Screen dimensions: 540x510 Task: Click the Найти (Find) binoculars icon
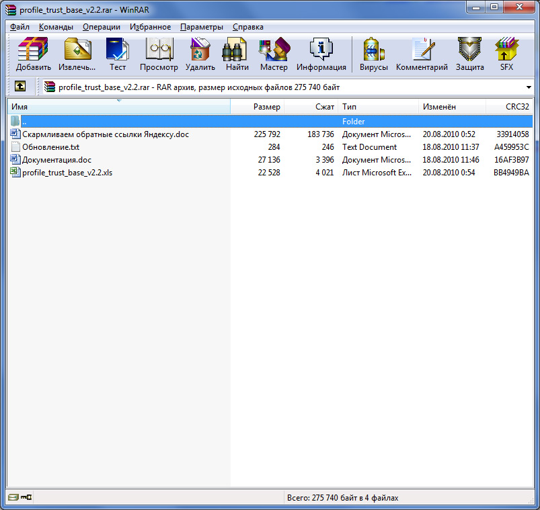(x=235, y=49)
